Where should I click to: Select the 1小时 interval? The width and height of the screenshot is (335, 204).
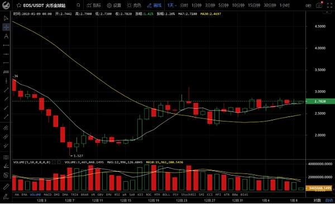284,6
